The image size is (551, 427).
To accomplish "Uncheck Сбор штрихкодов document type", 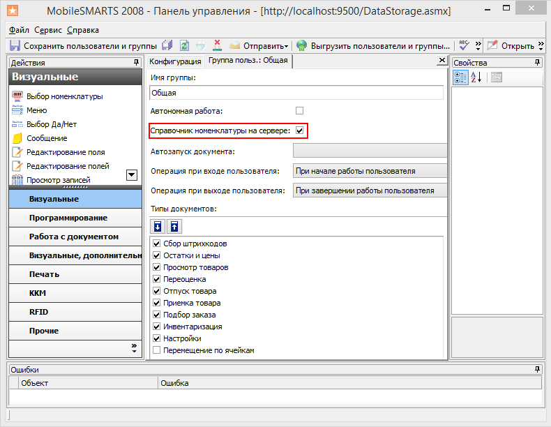I will (x=157, y=244).
